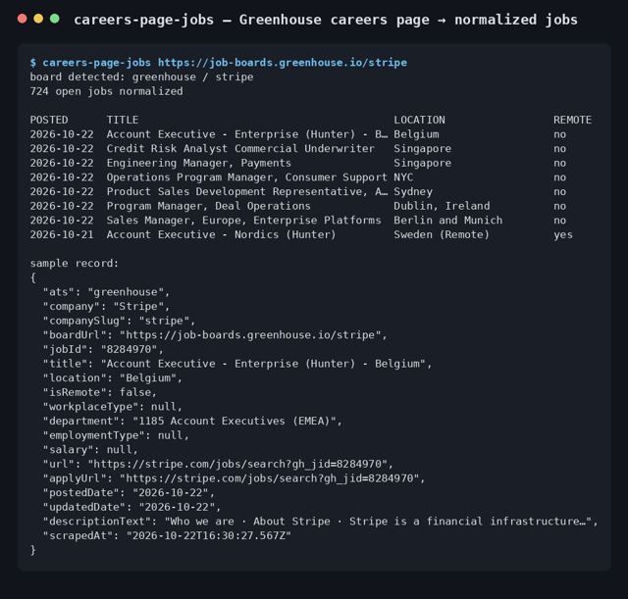Click the "updatedDate" JSON line

pos(131,508)
